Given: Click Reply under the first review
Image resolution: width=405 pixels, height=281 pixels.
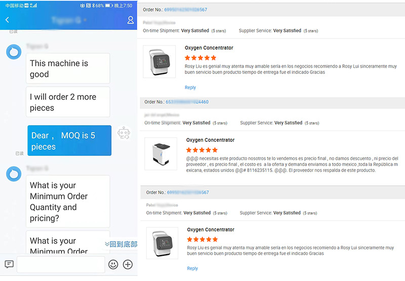Looking at the screenshot, I should [190, 88].
